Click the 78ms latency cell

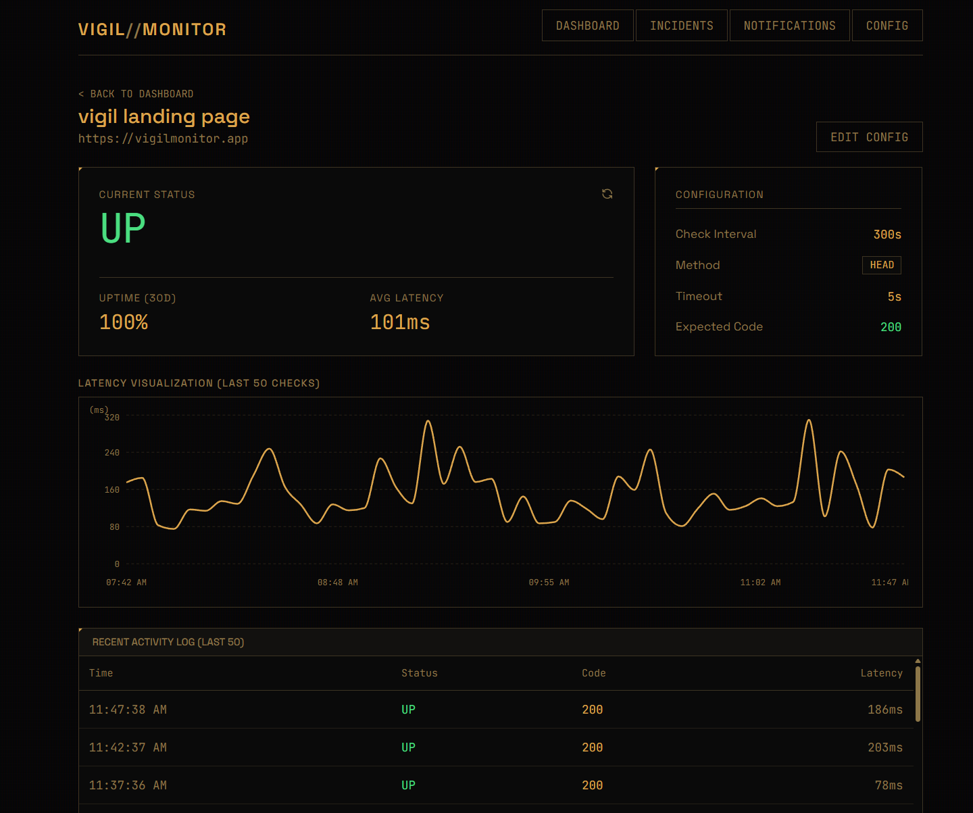click(x=889, y=785)
